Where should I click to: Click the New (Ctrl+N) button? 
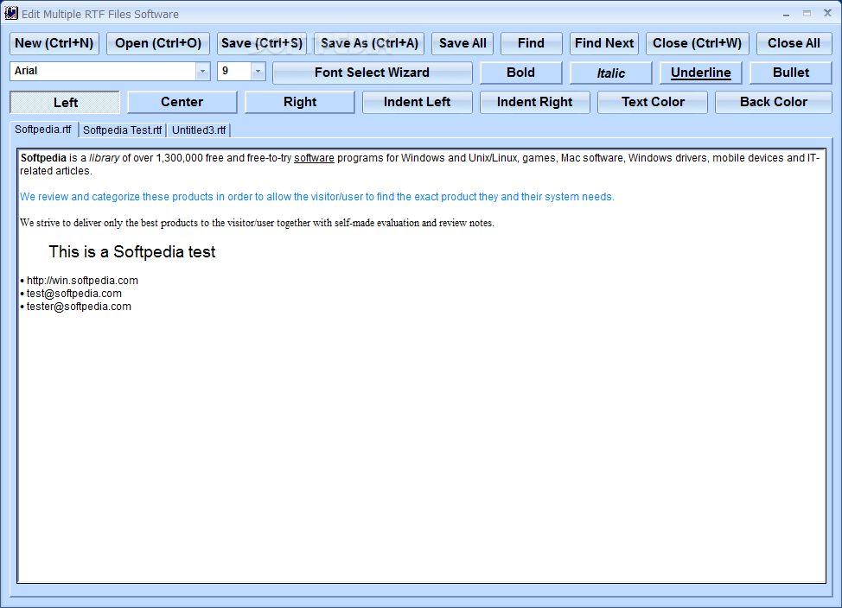point(54,43)
